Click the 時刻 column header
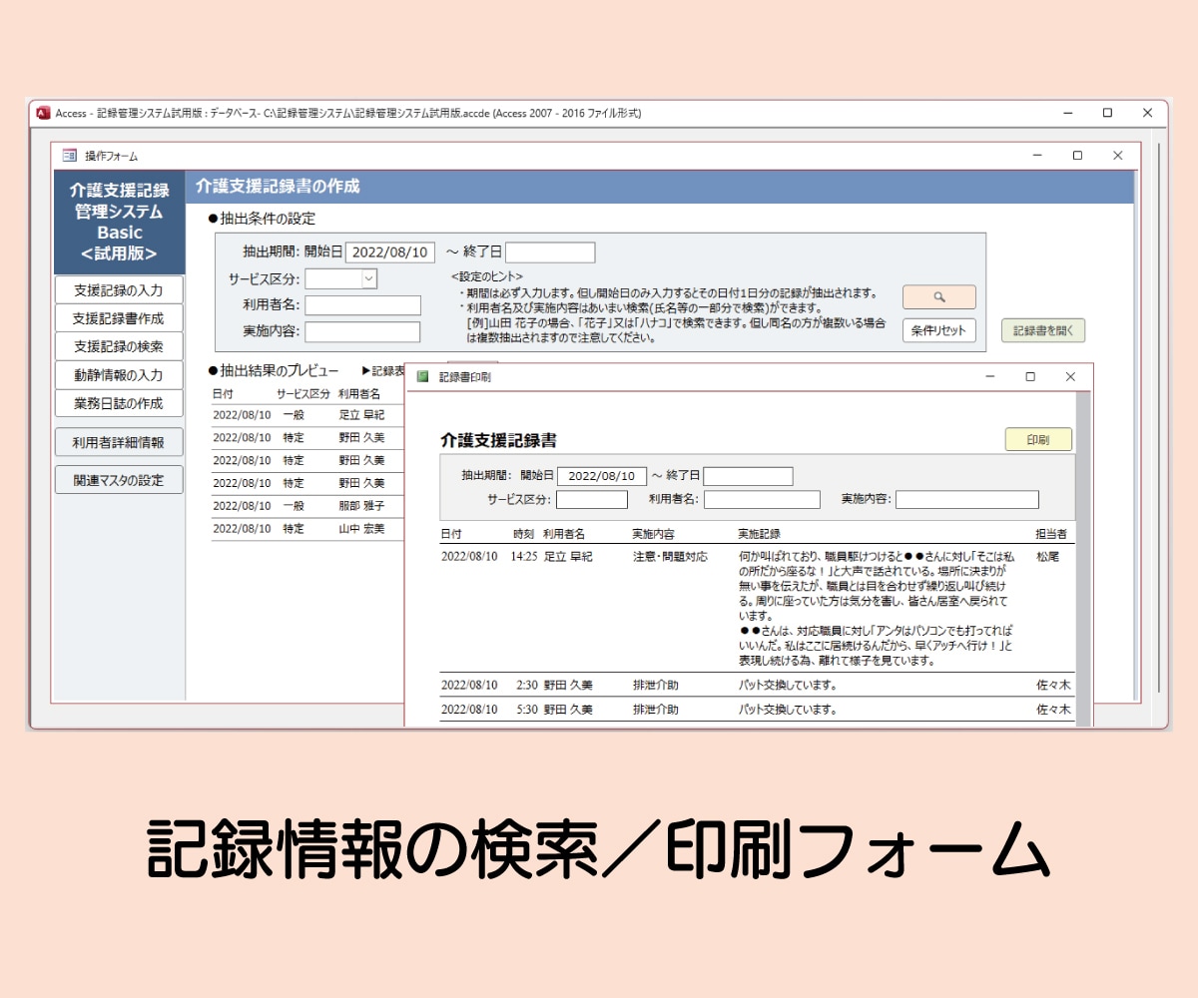 point(524,535)
